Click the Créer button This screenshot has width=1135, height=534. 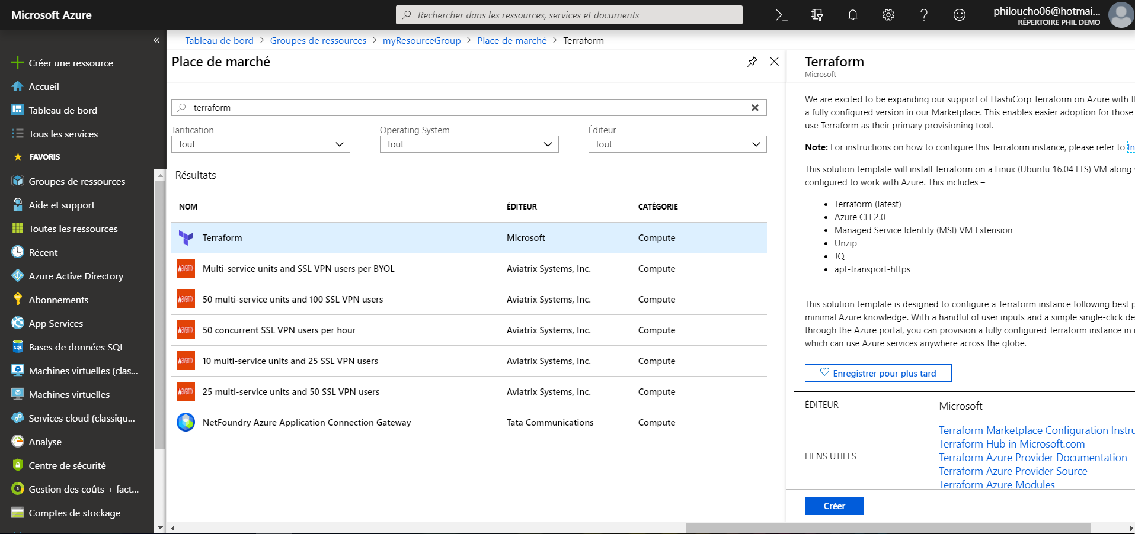(x=834, y=506)
